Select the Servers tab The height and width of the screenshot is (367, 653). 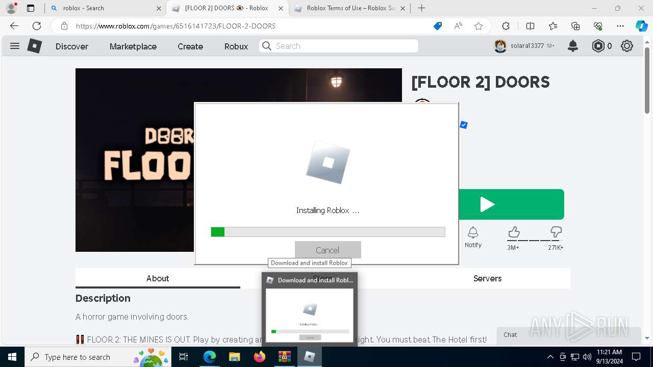tap(487, 278)
